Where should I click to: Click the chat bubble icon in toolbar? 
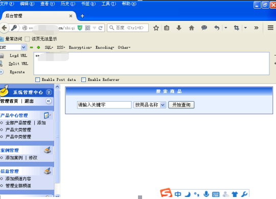204,27
